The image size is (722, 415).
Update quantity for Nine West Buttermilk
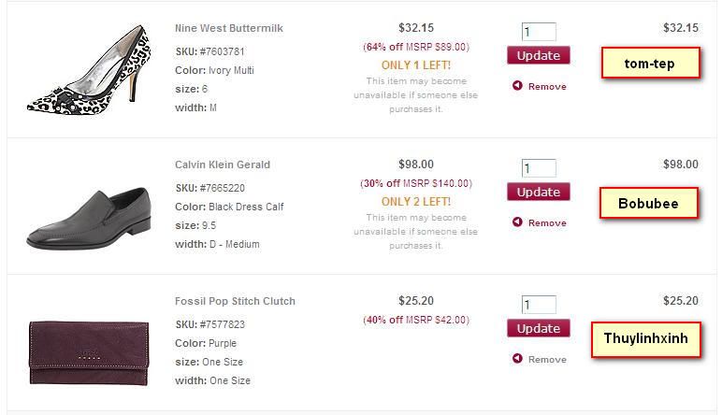coord(539,55)
